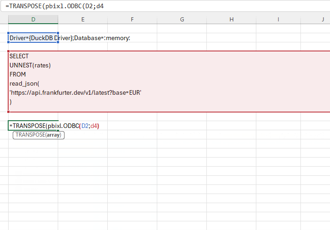Click the 'FROM' line in query cell
Viewport: 330px width, 230px height.
pos(18,74)
